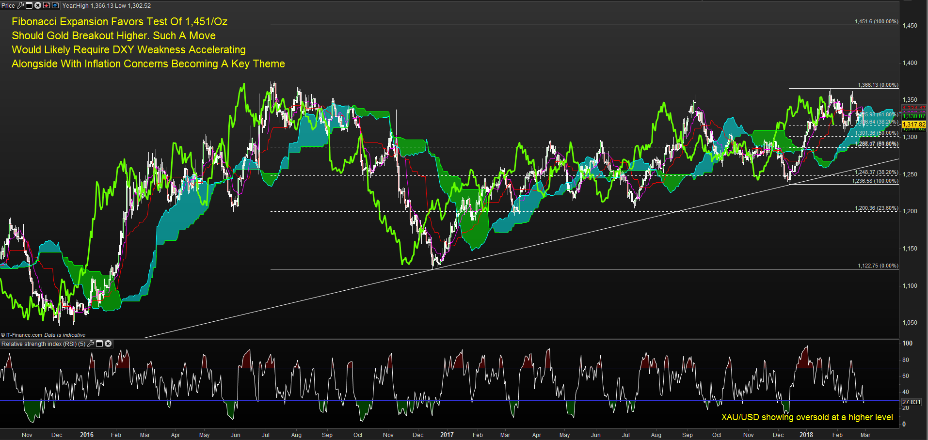Image resolution: width=928 pixels, height=440 pixels.
Task: Maximize the RSI indicator panel
Action: click(99, 344)
